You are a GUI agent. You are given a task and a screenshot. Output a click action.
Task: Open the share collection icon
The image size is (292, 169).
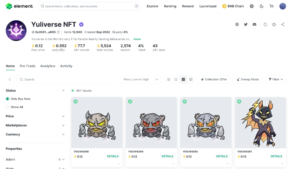pos(283,24)
